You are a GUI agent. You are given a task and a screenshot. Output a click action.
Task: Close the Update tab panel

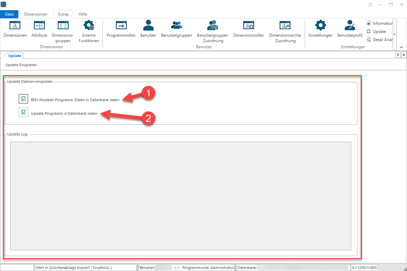click(x=404, y=55)
